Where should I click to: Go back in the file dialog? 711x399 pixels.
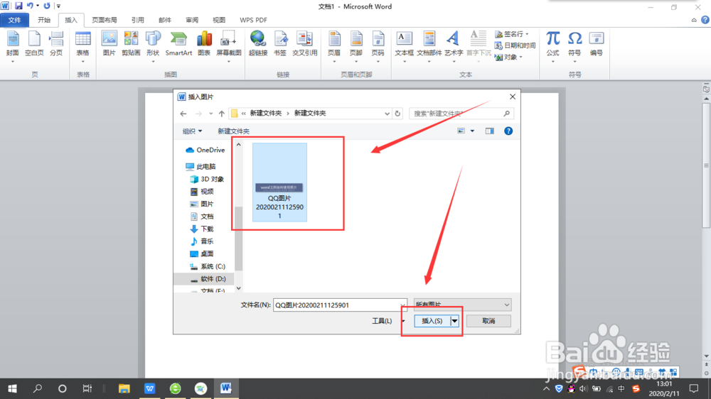pyautogui.click(x=183, y=113)
